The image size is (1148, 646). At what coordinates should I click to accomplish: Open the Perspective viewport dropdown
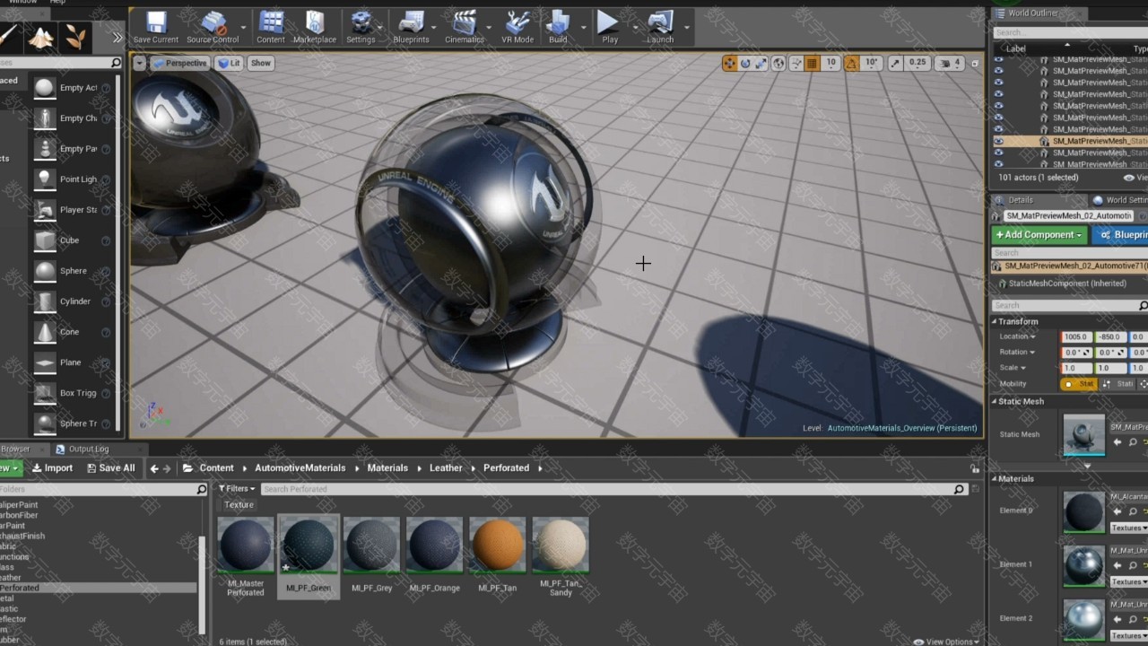(x=179, y=63)
